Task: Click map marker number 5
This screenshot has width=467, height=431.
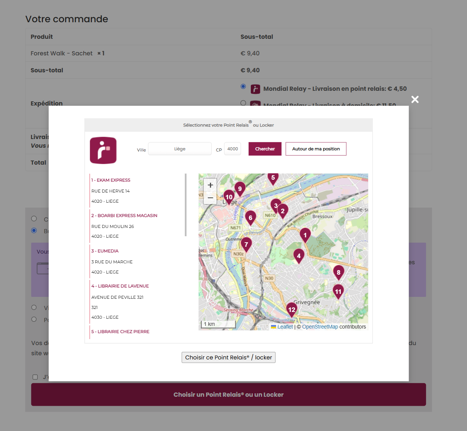Action: tap(273, 179)
